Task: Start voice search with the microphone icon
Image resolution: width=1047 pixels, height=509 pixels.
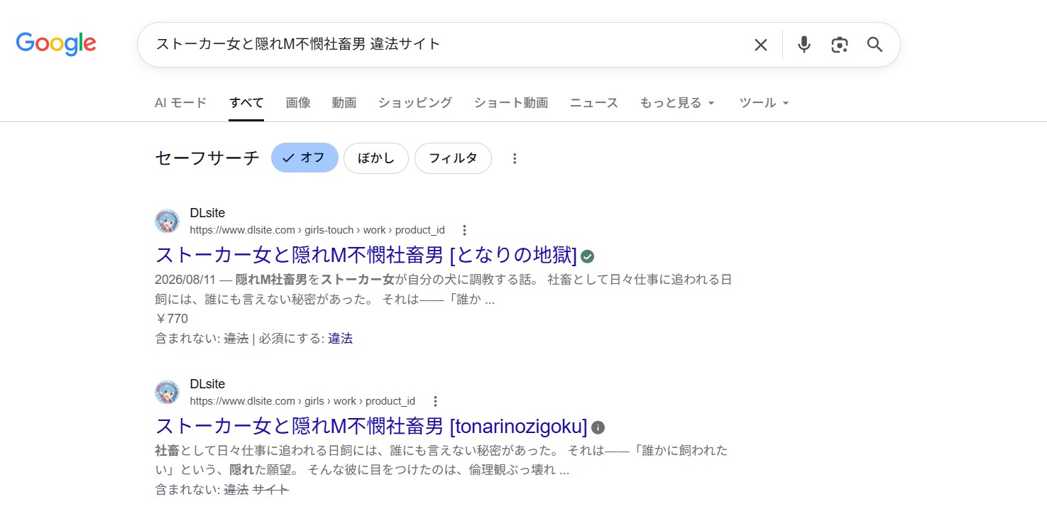Action: point(804,45)
